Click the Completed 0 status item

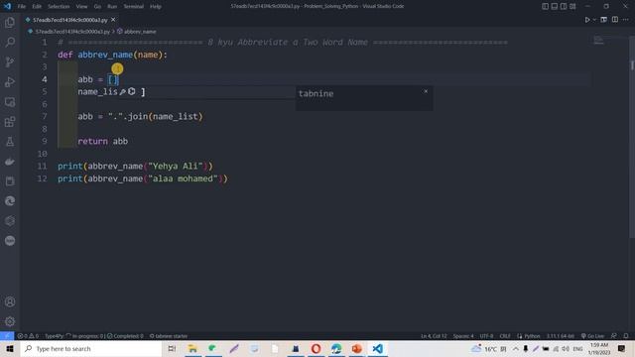point(125,336)
